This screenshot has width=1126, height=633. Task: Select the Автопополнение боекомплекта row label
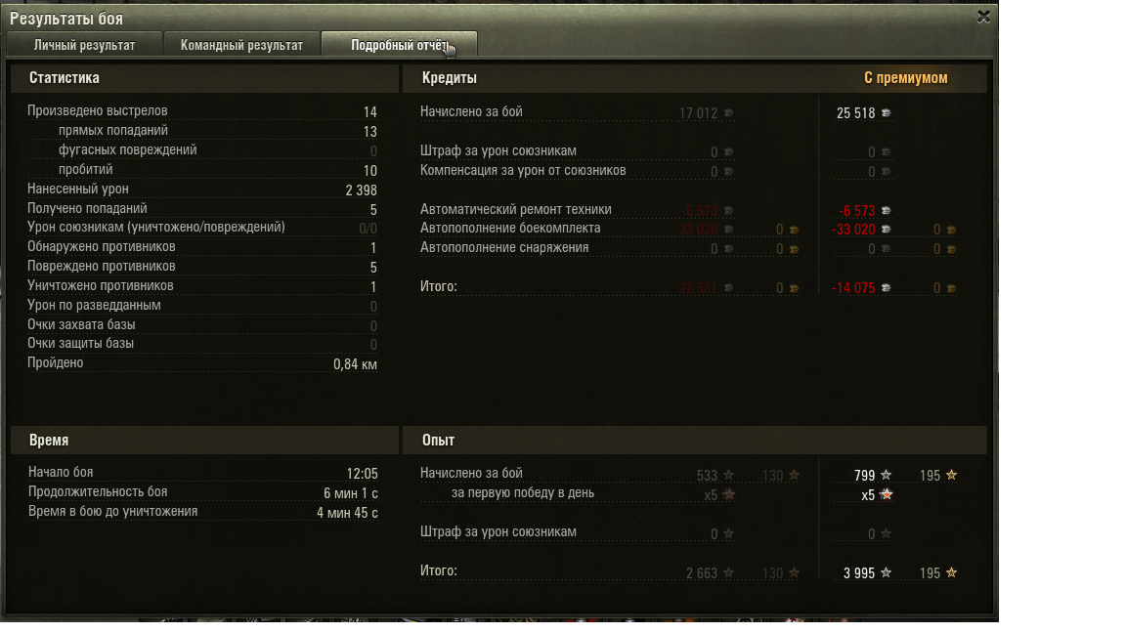pos(510,229)
